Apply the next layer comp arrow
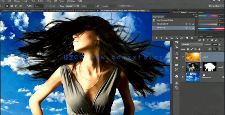Viewport: 225px width, 115px height. pos(161,38)
